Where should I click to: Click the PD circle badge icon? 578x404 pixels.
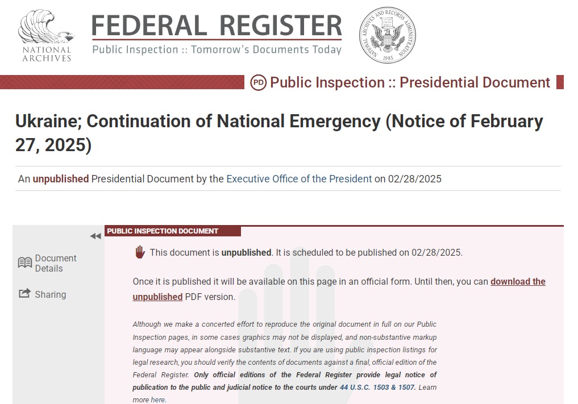click(x=258, y=82)
